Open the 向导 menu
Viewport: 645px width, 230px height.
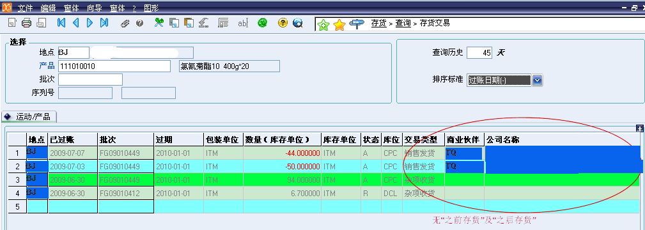click(94, 8)
